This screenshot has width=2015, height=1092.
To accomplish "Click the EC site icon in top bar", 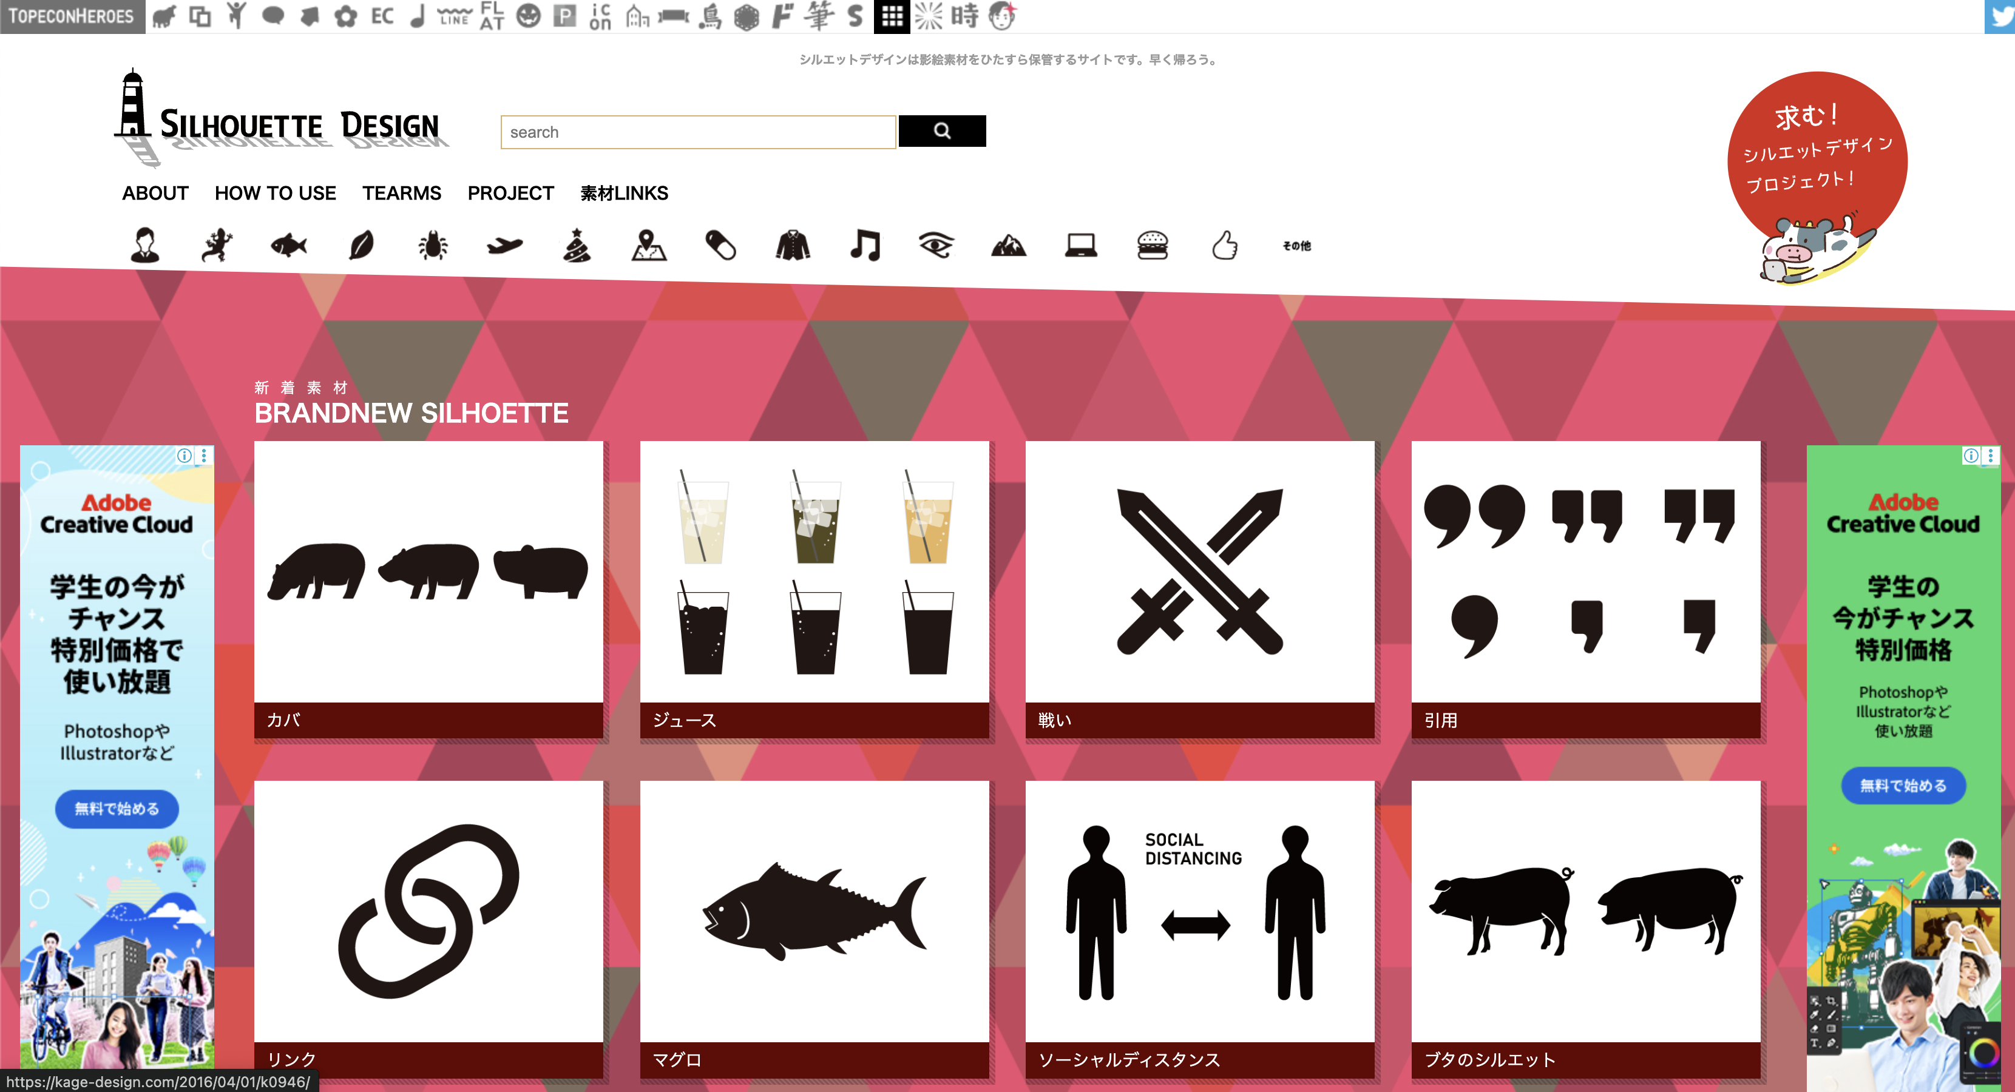I will 382,16.
